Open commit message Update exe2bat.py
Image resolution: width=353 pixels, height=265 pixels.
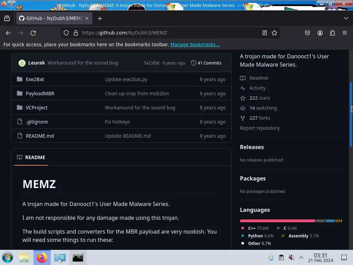point(126,79)
